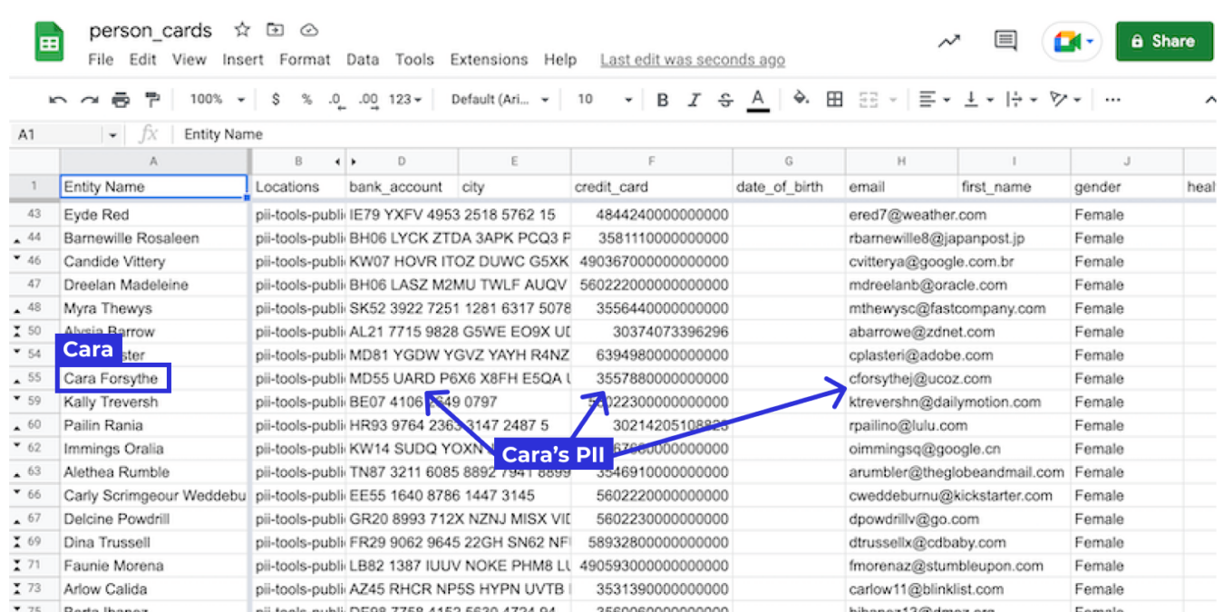Select the Print icon

121,100
